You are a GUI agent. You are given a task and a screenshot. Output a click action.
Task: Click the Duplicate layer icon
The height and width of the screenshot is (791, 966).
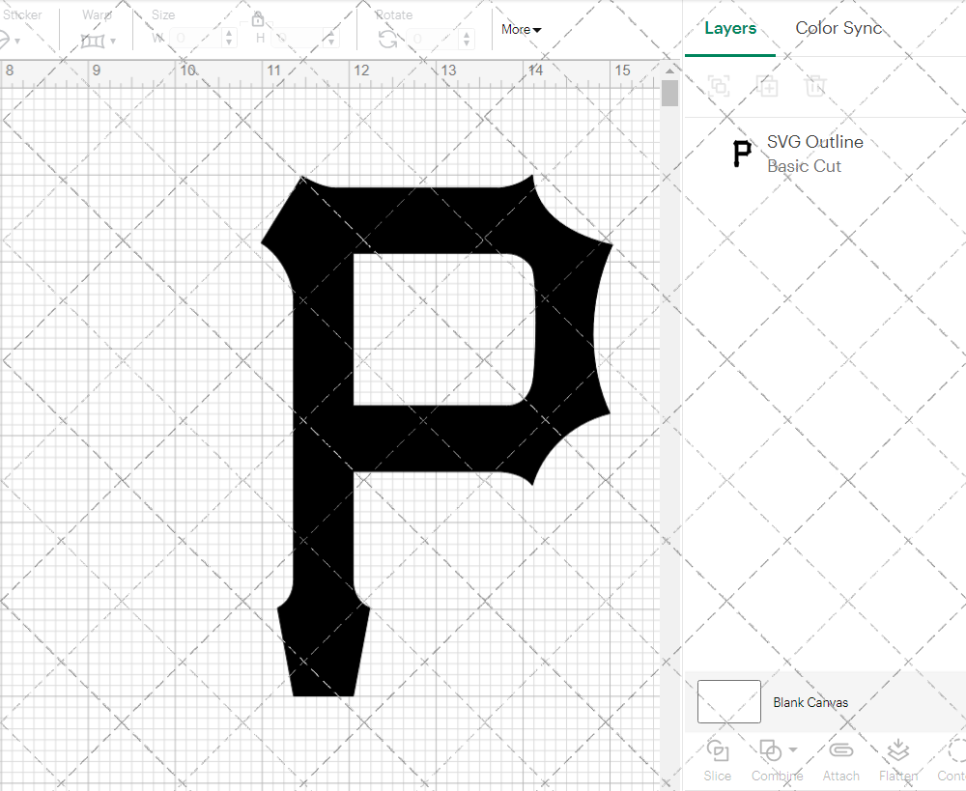(x=768, y=86)
